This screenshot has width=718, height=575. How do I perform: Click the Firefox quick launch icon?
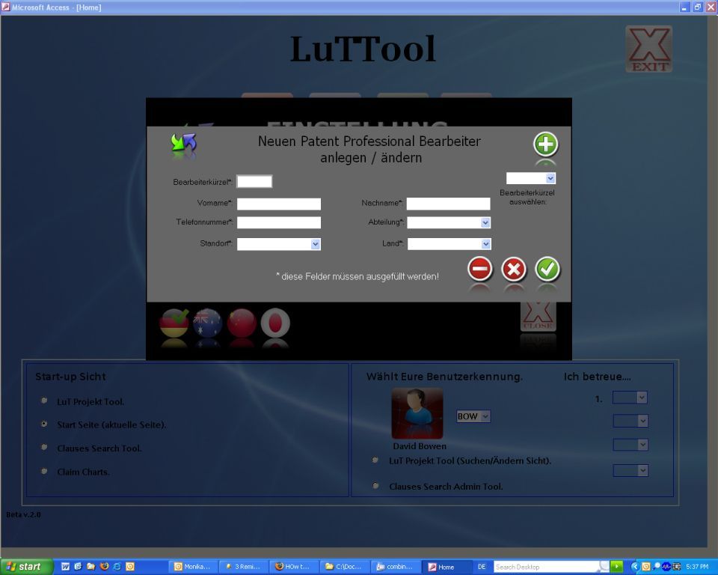[104, 567]
